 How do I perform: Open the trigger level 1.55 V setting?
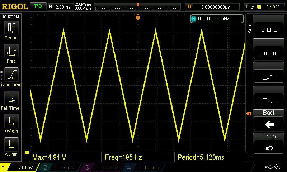265,6
